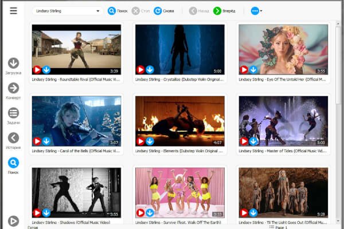Expand the Lindsey Stirling search dropdown

(x=98, y=11)
